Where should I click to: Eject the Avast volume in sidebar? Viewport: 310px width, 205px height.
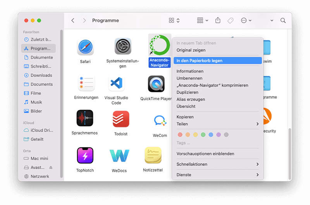[x=51, y=167]
